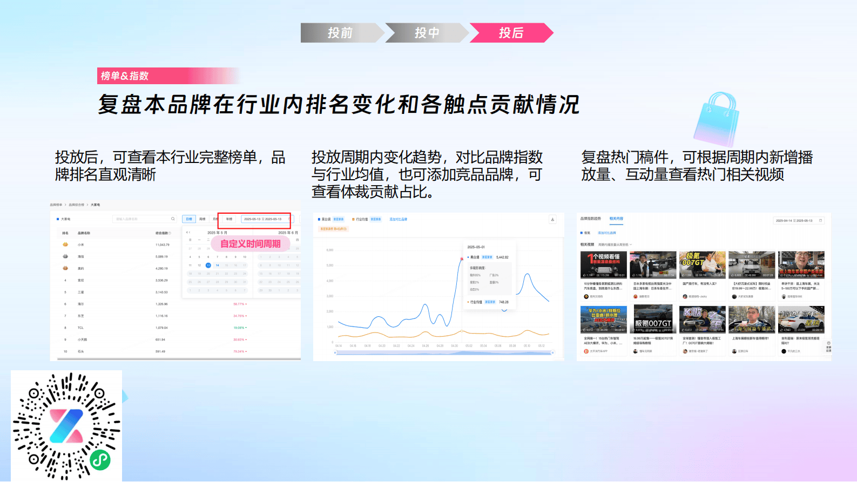Click 添加对比品牌 link above the trend chart

click(398, 219)
